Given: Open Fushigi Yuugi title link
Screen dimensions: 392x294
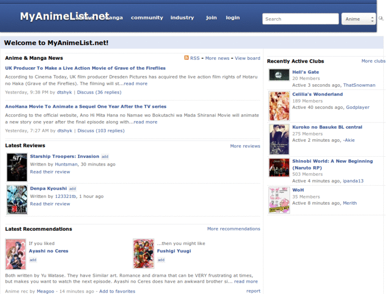Looking at the screenshot, I should click(174, 251).
